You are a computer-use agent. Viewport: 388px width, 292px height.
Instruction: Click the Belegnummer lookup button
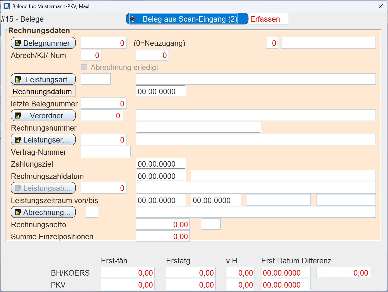point(43,43)
